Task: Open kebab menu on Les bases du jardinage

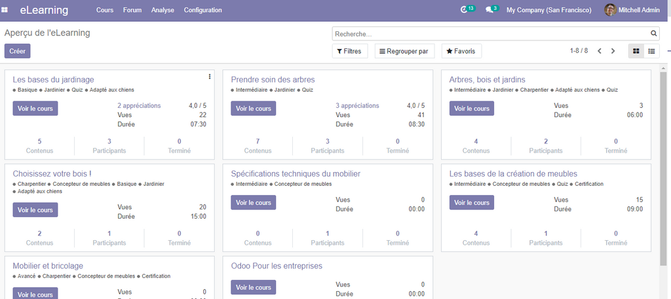Action: pos(210,77)
